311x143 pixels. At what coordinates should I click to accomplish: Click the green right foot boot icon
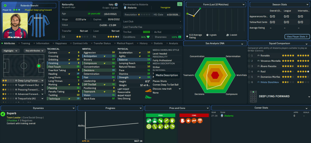pyautogui.click(x=148, y=97)
